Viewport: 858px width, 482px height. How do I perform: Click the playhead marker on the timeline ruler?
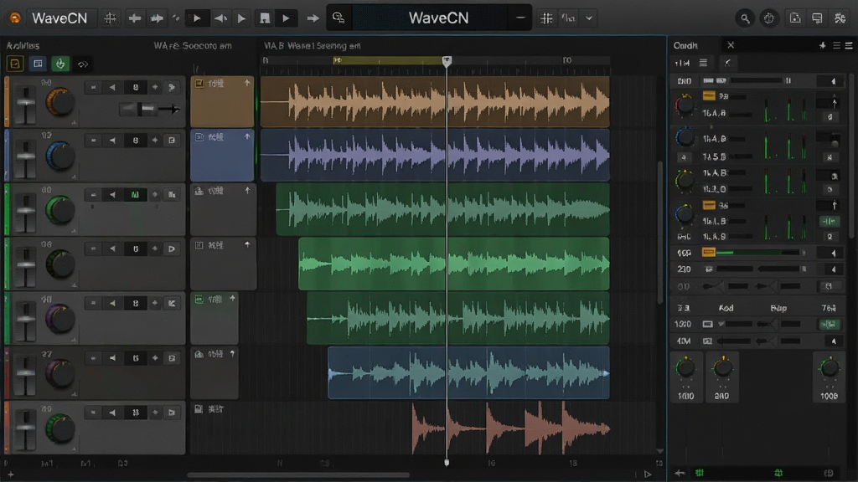(447, 60)
